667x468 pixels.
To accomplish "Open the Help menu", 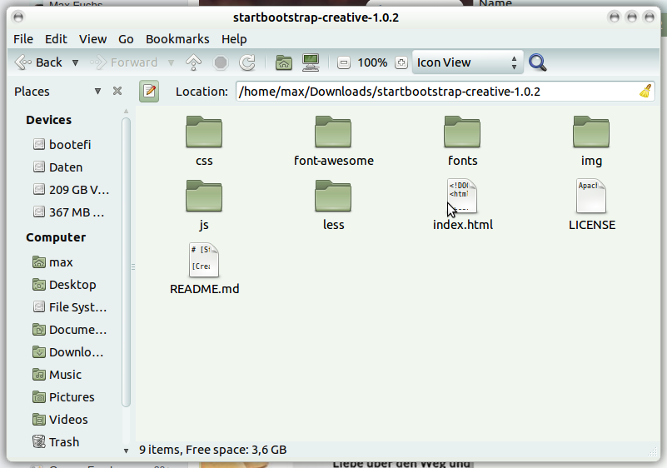I will 234,39.
